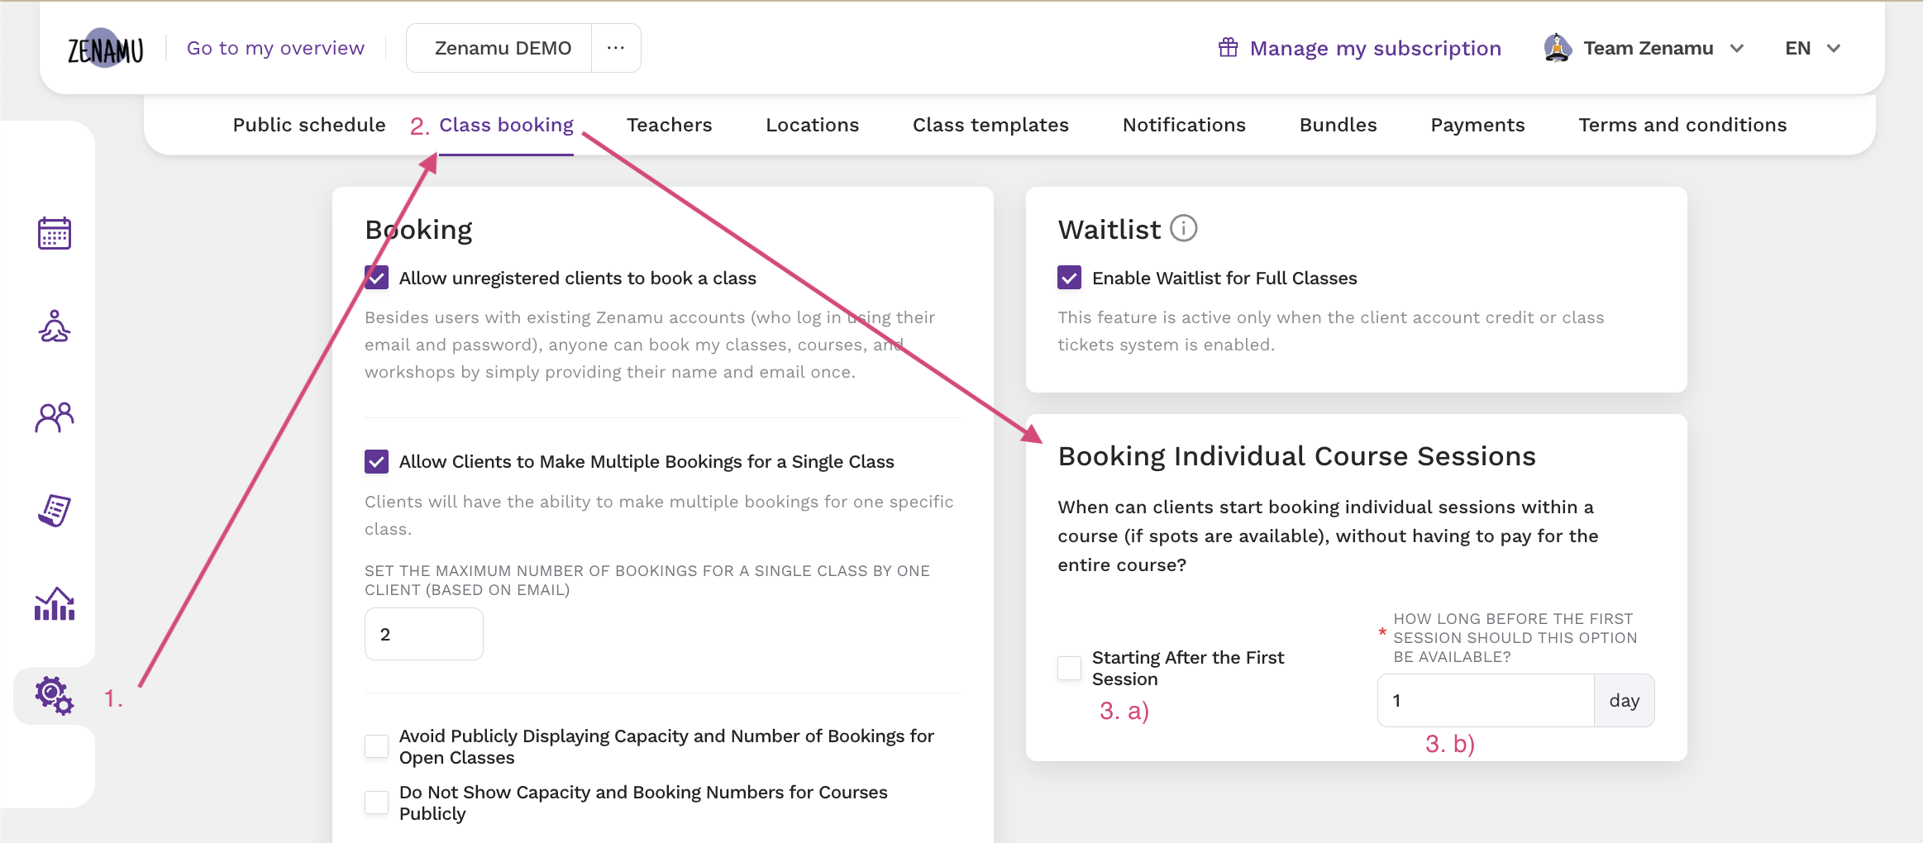1923x843 pixels.
Task: Open the statistics chart sidebar icon
Action: tap(55, 604)
